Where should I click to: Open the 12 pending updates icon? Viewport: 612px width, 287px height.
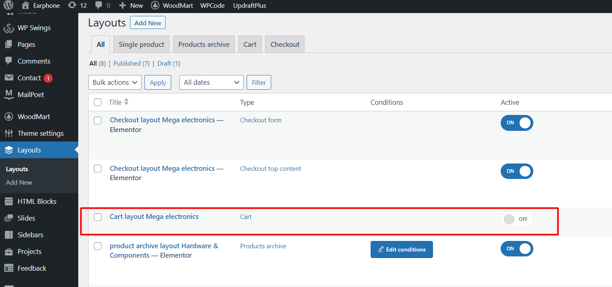(x=72, y=5)
